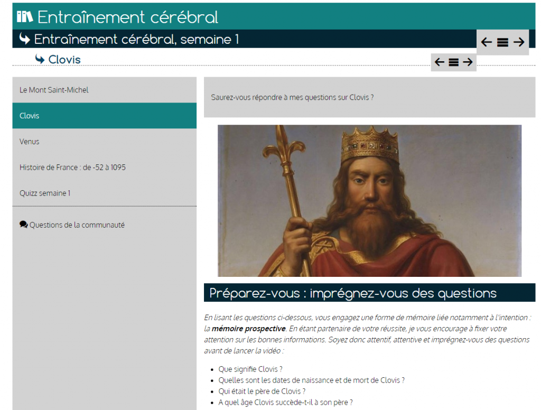The image size is (541, 410).
Task: Open Le Mont Saint-Michel lesson in sidebar
Action: point(54,90)
